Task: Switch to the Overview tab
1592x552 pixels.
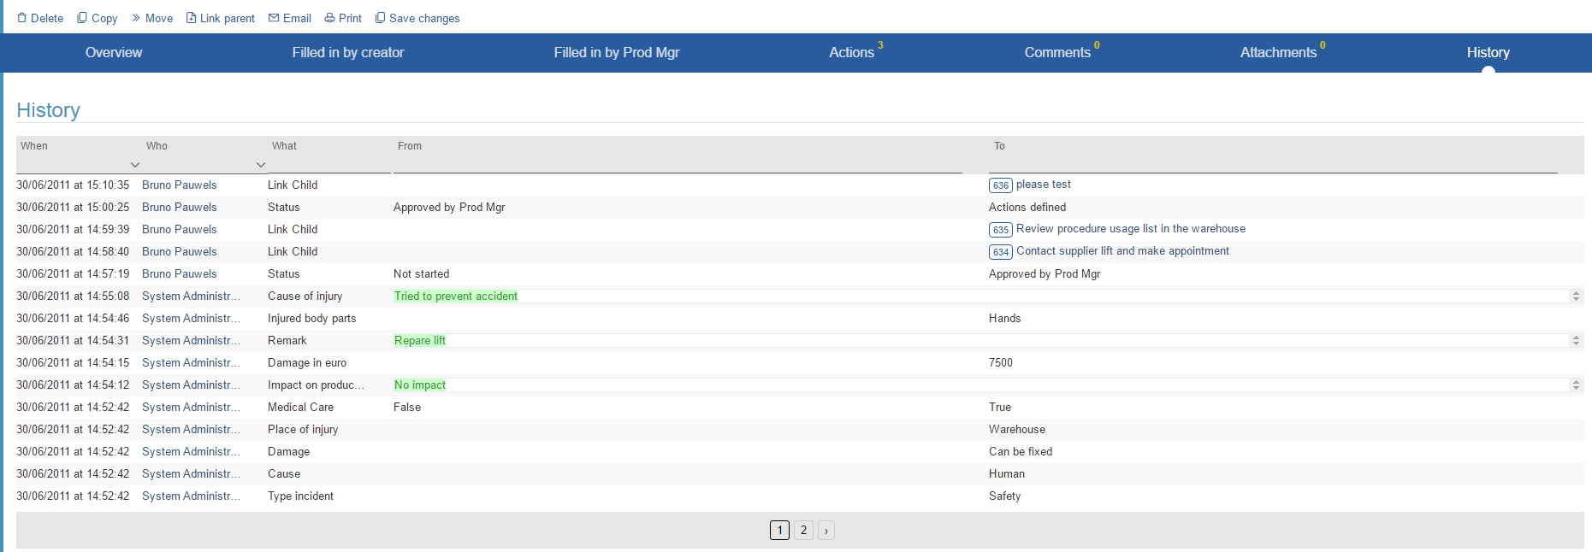Action: [x=114, y=53]
